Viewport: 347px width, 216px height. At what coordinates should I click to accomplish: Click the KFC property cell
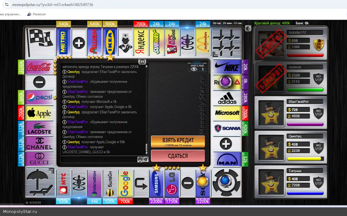pyautogui.click(x=172, y=42)
